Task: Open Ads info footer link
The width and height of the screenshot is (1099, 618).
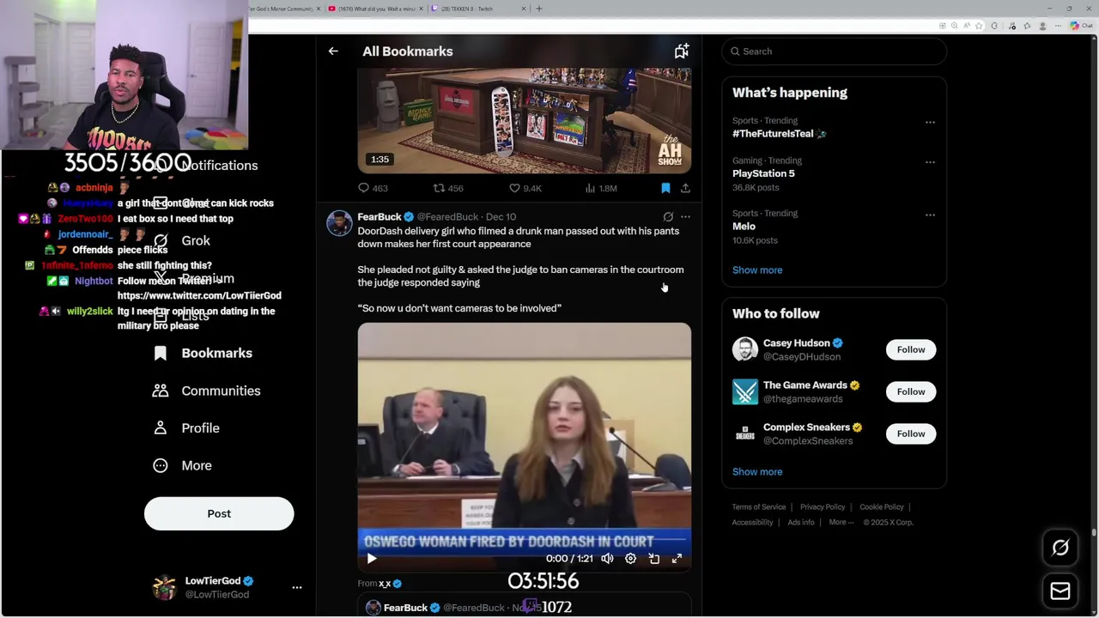Action: [x=801, y=523]
